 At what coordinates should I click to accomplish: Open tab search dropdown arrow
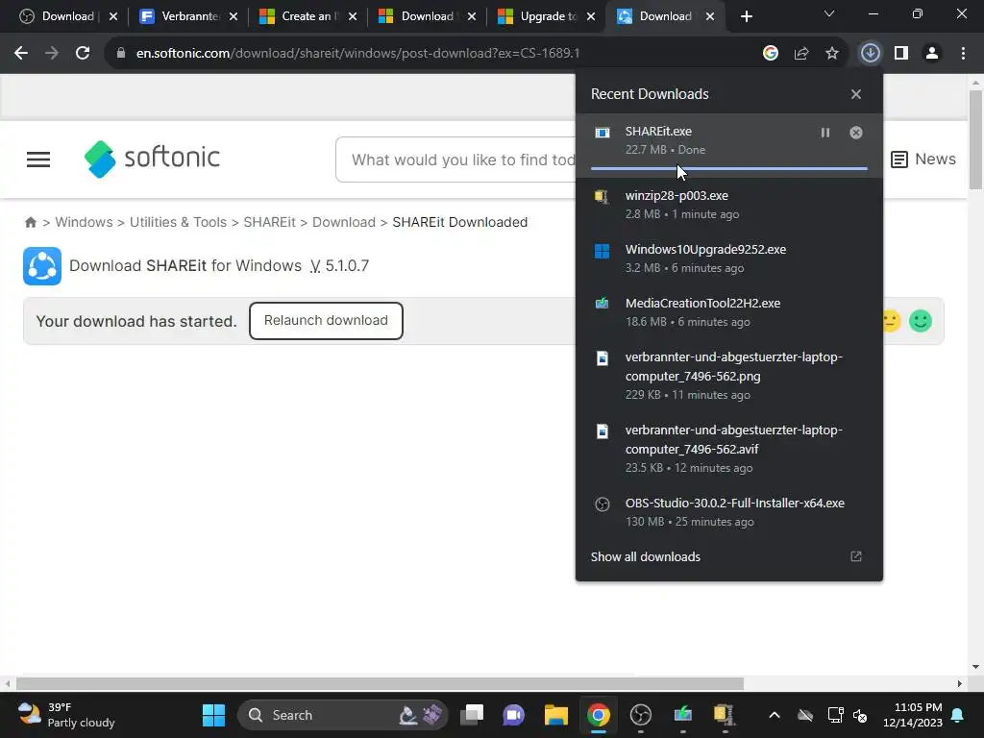point(829,13)
